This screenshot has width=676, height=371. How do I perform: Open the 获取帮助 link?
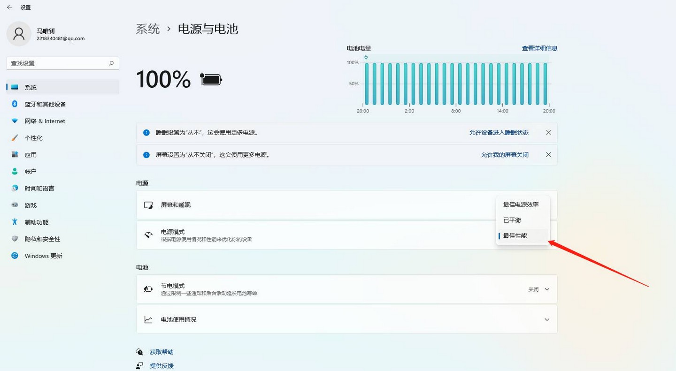[161, 351]
